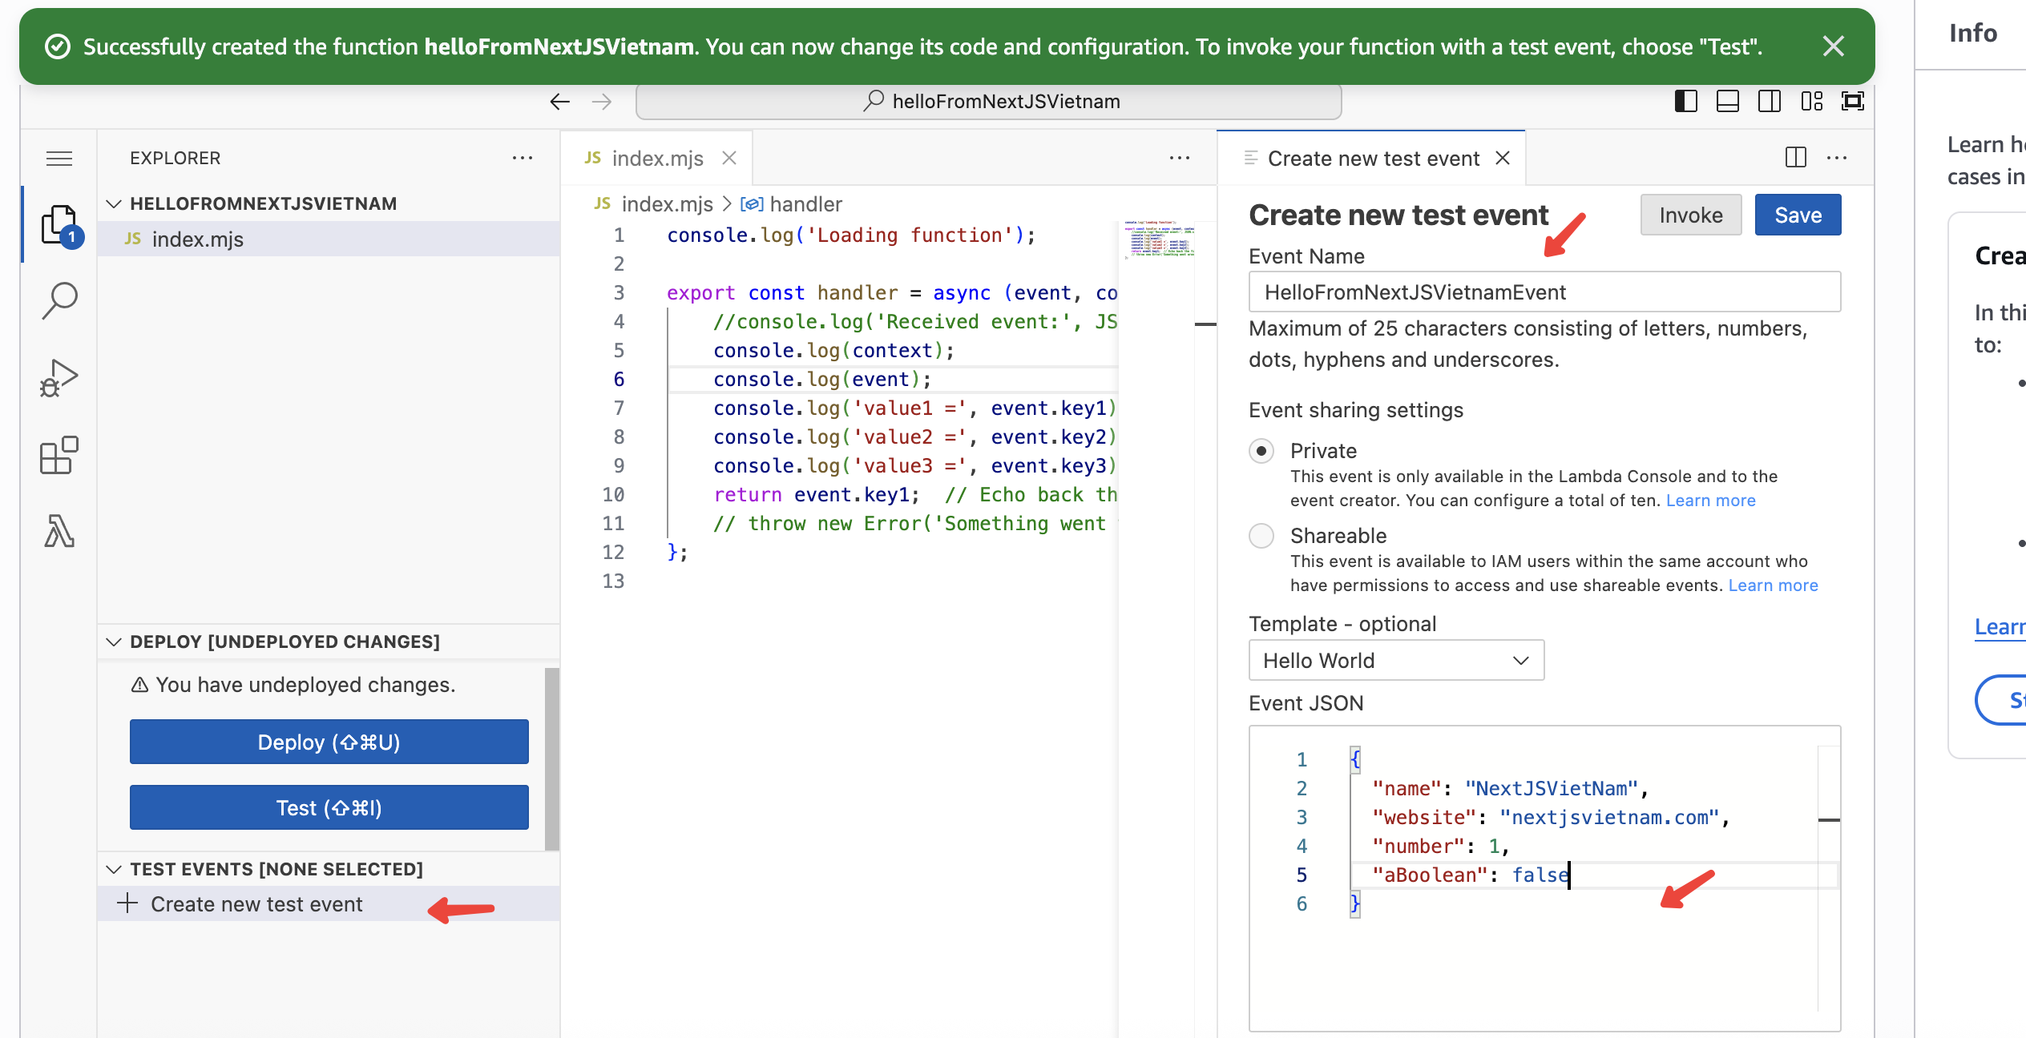The height and width of the screenshot is (1038, 2026).
Task: Split the test event editor right
Action: pyautogui.click(x=1795, y=158)
